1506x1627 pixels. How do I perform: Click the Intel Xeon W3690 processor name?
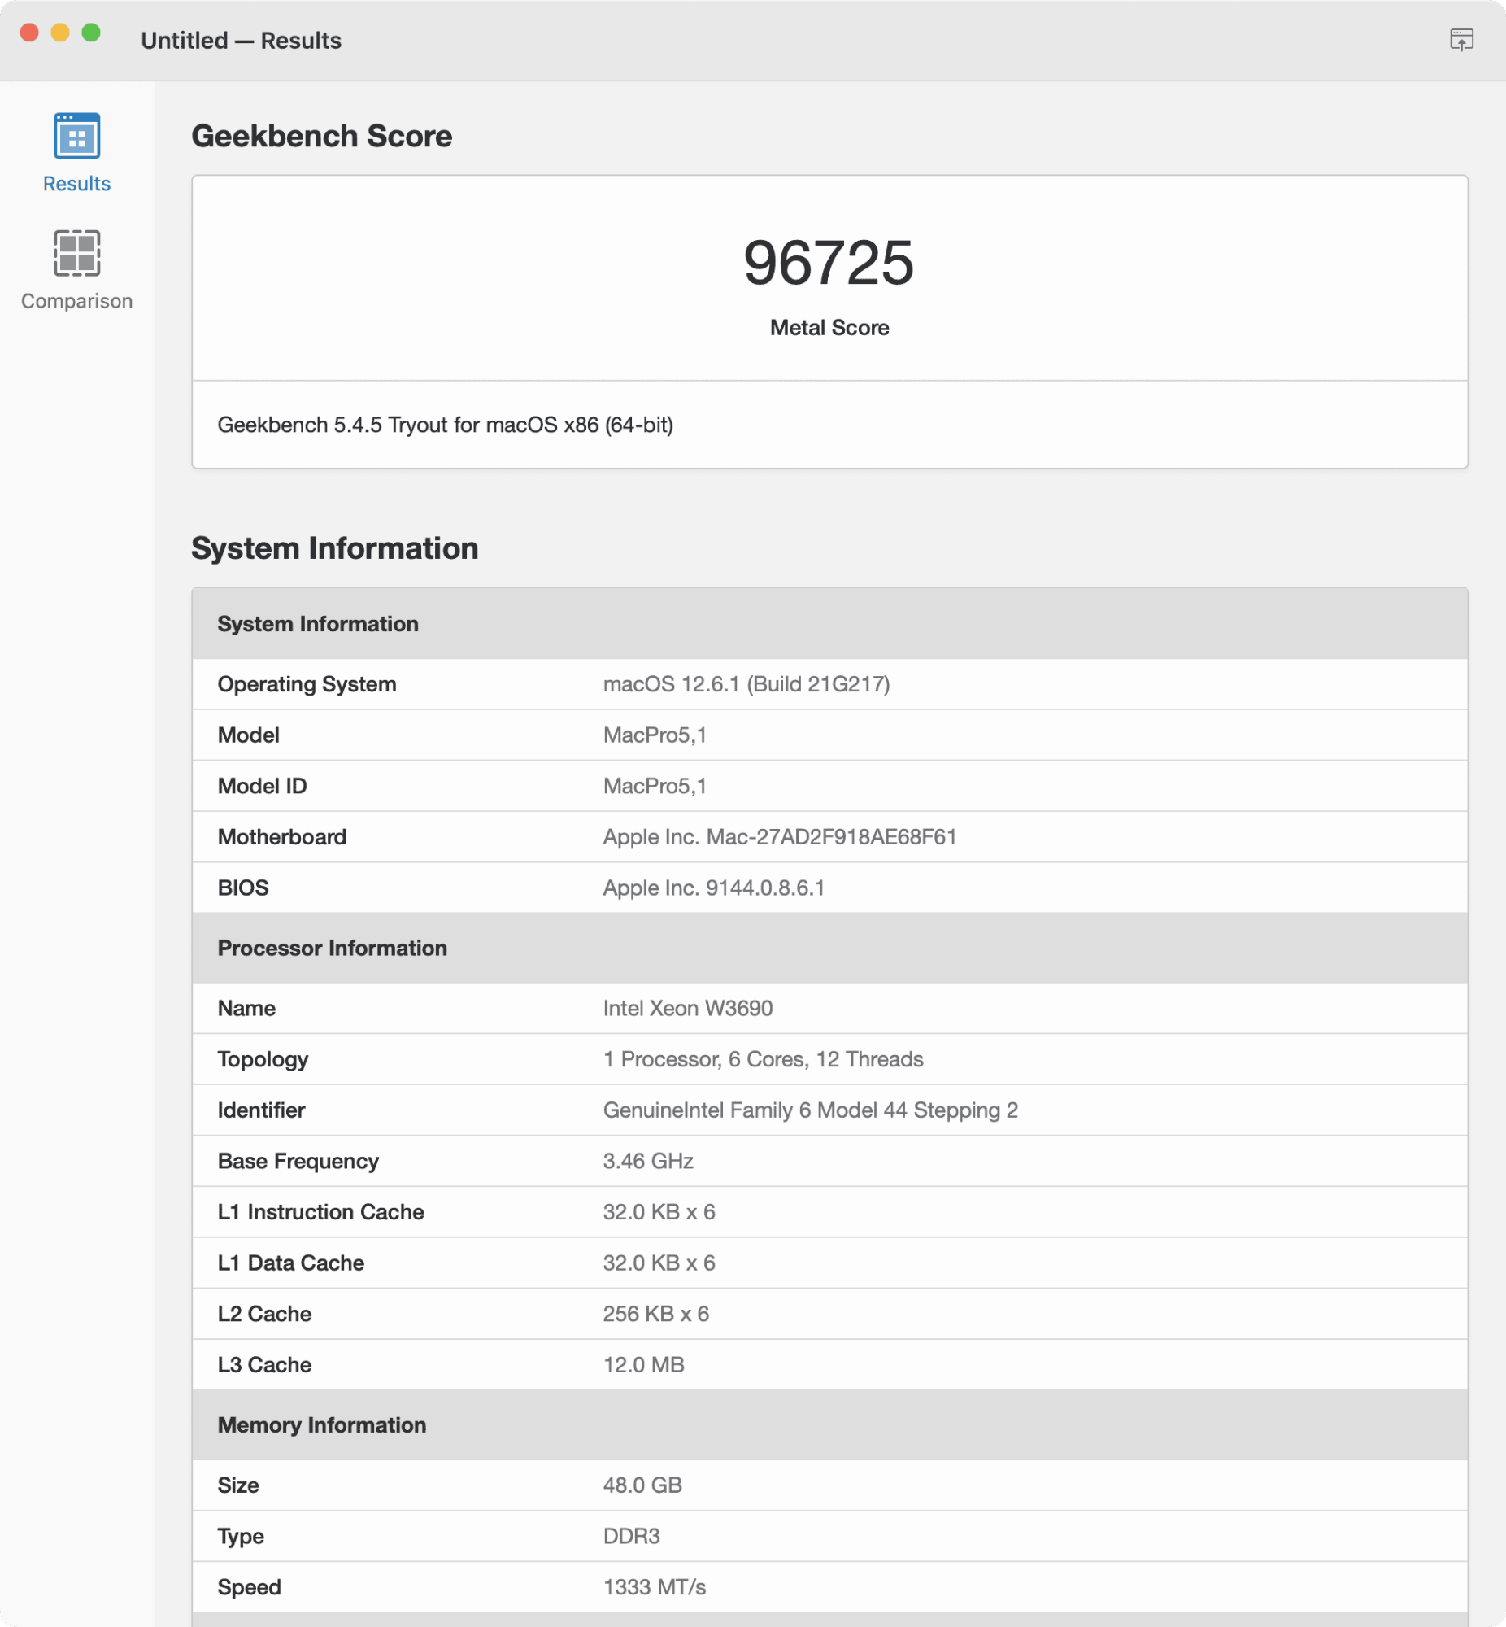[x=687, y=1008]
